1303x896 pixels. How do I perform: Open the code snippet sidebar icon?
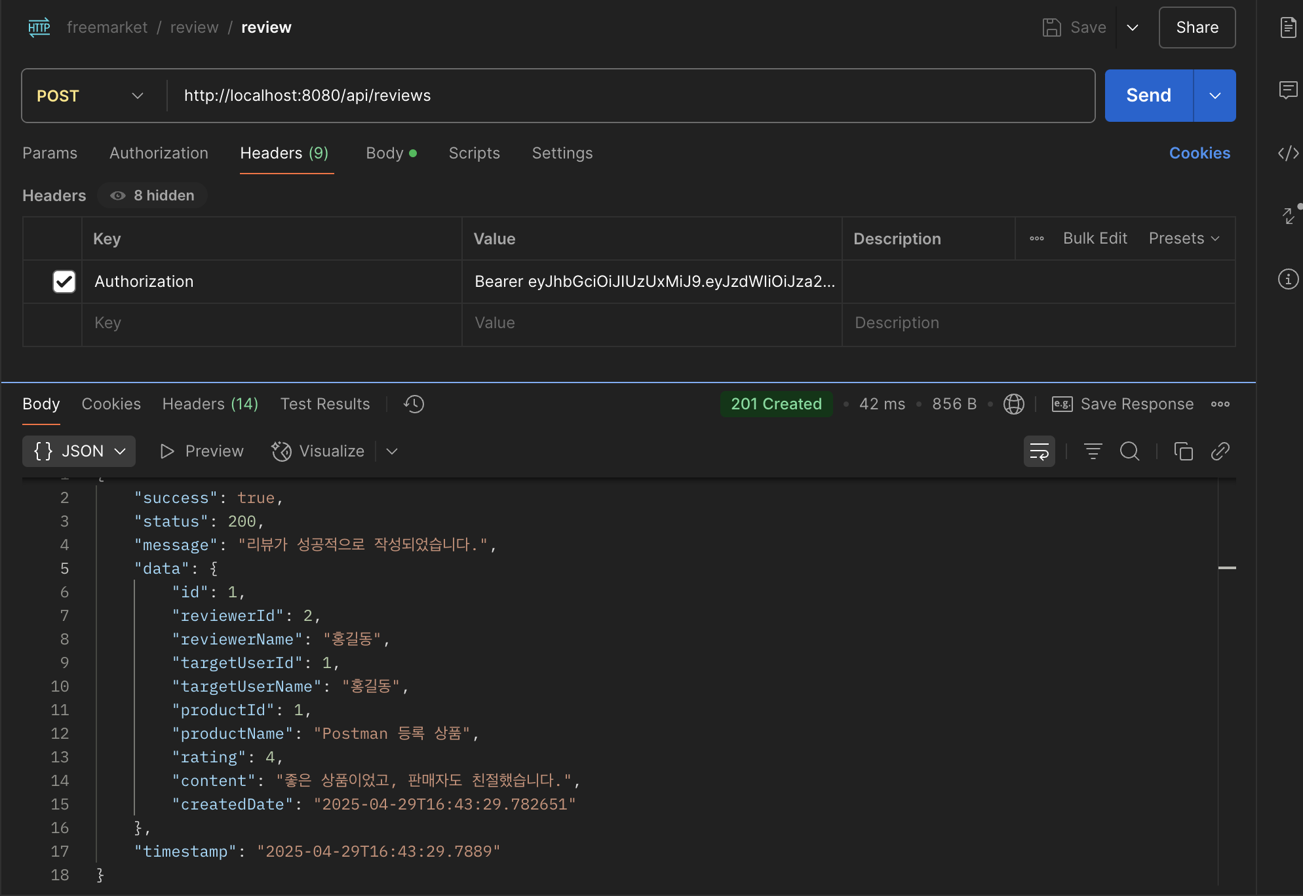pos(1288,153)
